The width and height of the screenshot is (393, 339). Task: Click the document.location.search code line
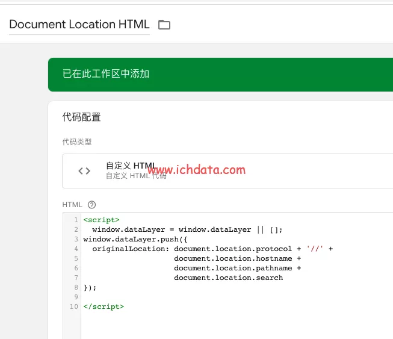[228, 278]
